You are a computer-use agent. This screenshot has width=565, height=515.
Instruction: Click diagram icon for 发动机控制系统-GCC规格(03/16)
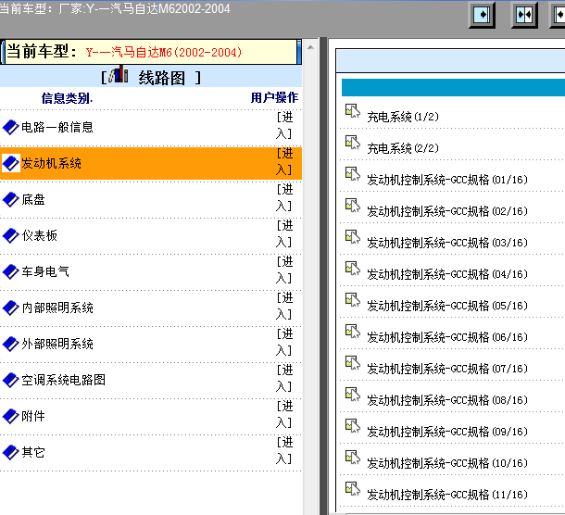pyautogui.click(x=353, y=237)
